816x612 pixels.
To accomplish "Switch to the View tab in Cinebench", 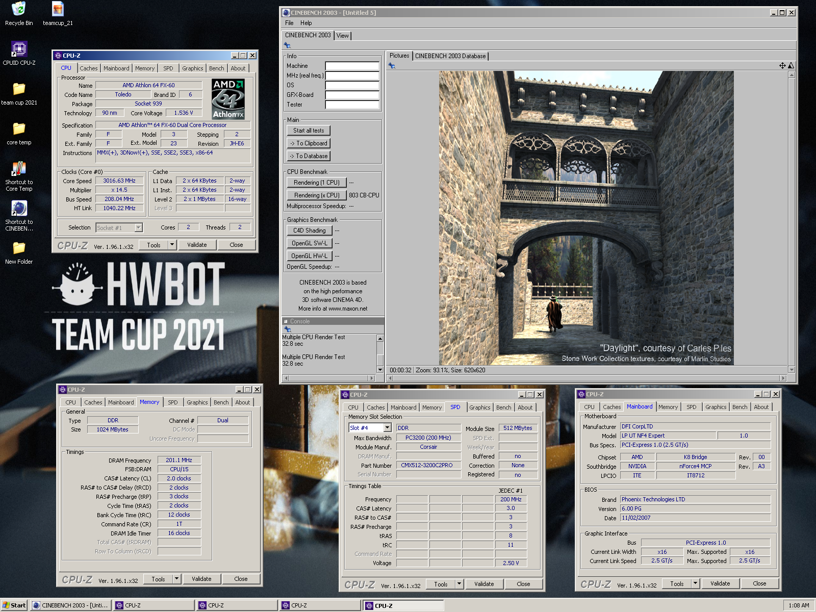I will tap(343, 36).
